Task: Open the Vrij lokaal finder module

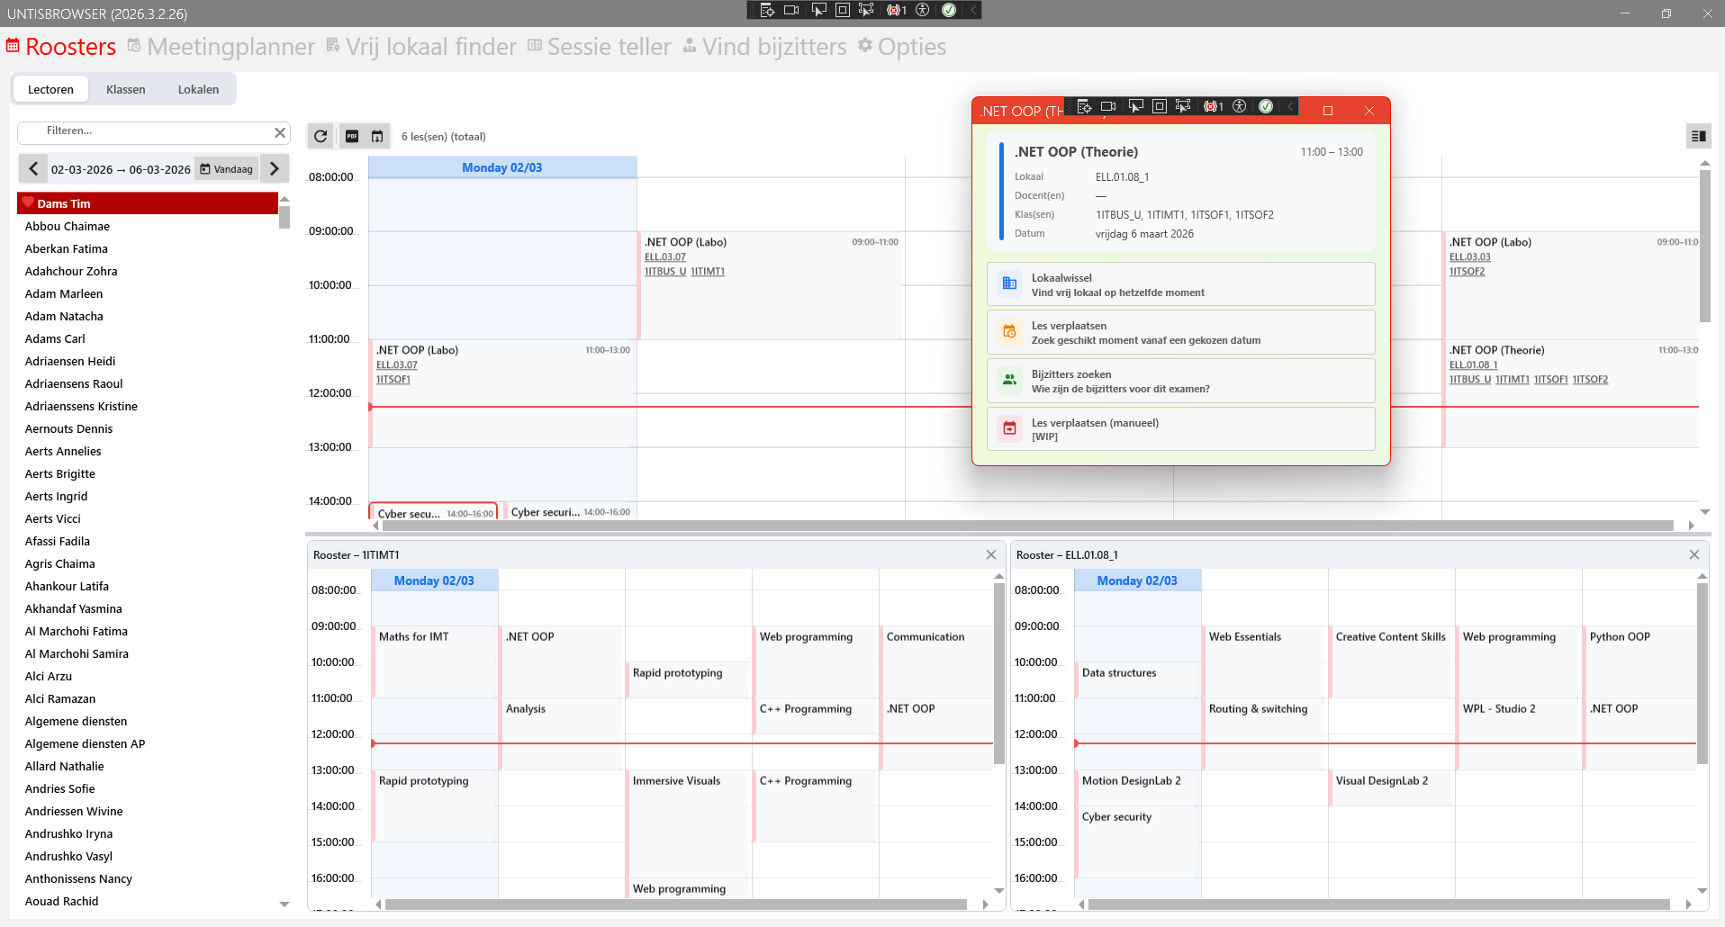Action: 421,47
